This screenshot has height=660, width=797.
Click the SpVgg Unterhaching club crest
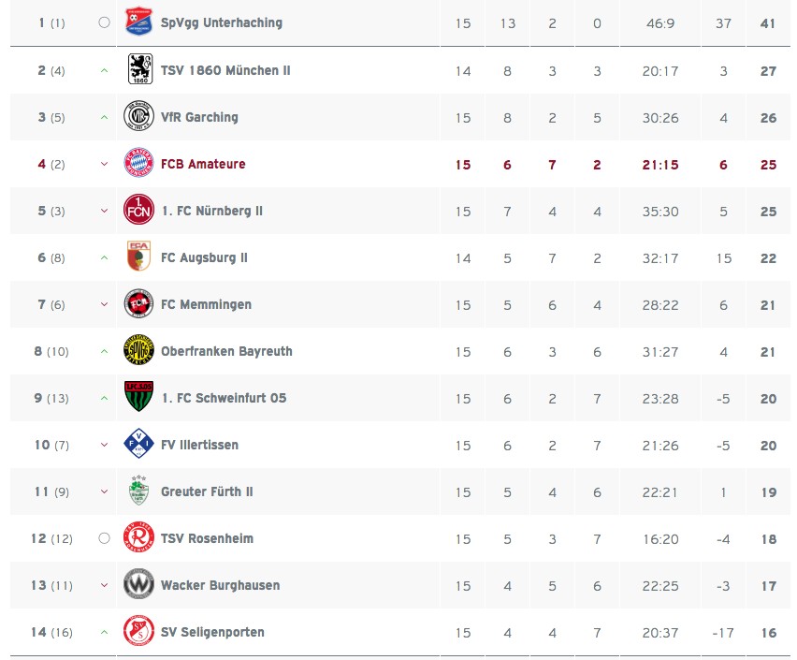[x=138, y=22]
